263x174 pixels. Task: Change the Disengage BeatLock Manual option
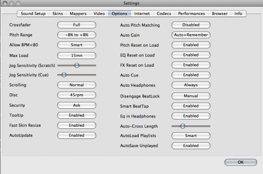pyautogui.click(x=191, y=96)
